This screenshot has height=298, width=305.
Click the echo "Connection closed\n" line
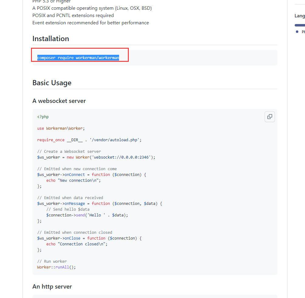click(77, 244)
